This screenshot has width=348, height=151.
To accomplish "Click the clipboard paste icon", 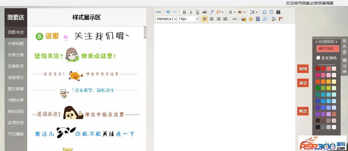I will pos(281,19).
